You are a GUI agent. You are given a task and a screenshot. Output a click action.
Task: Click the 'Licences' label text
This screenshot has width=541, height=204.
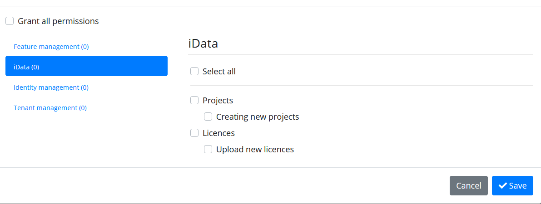(x=219, y=133)
